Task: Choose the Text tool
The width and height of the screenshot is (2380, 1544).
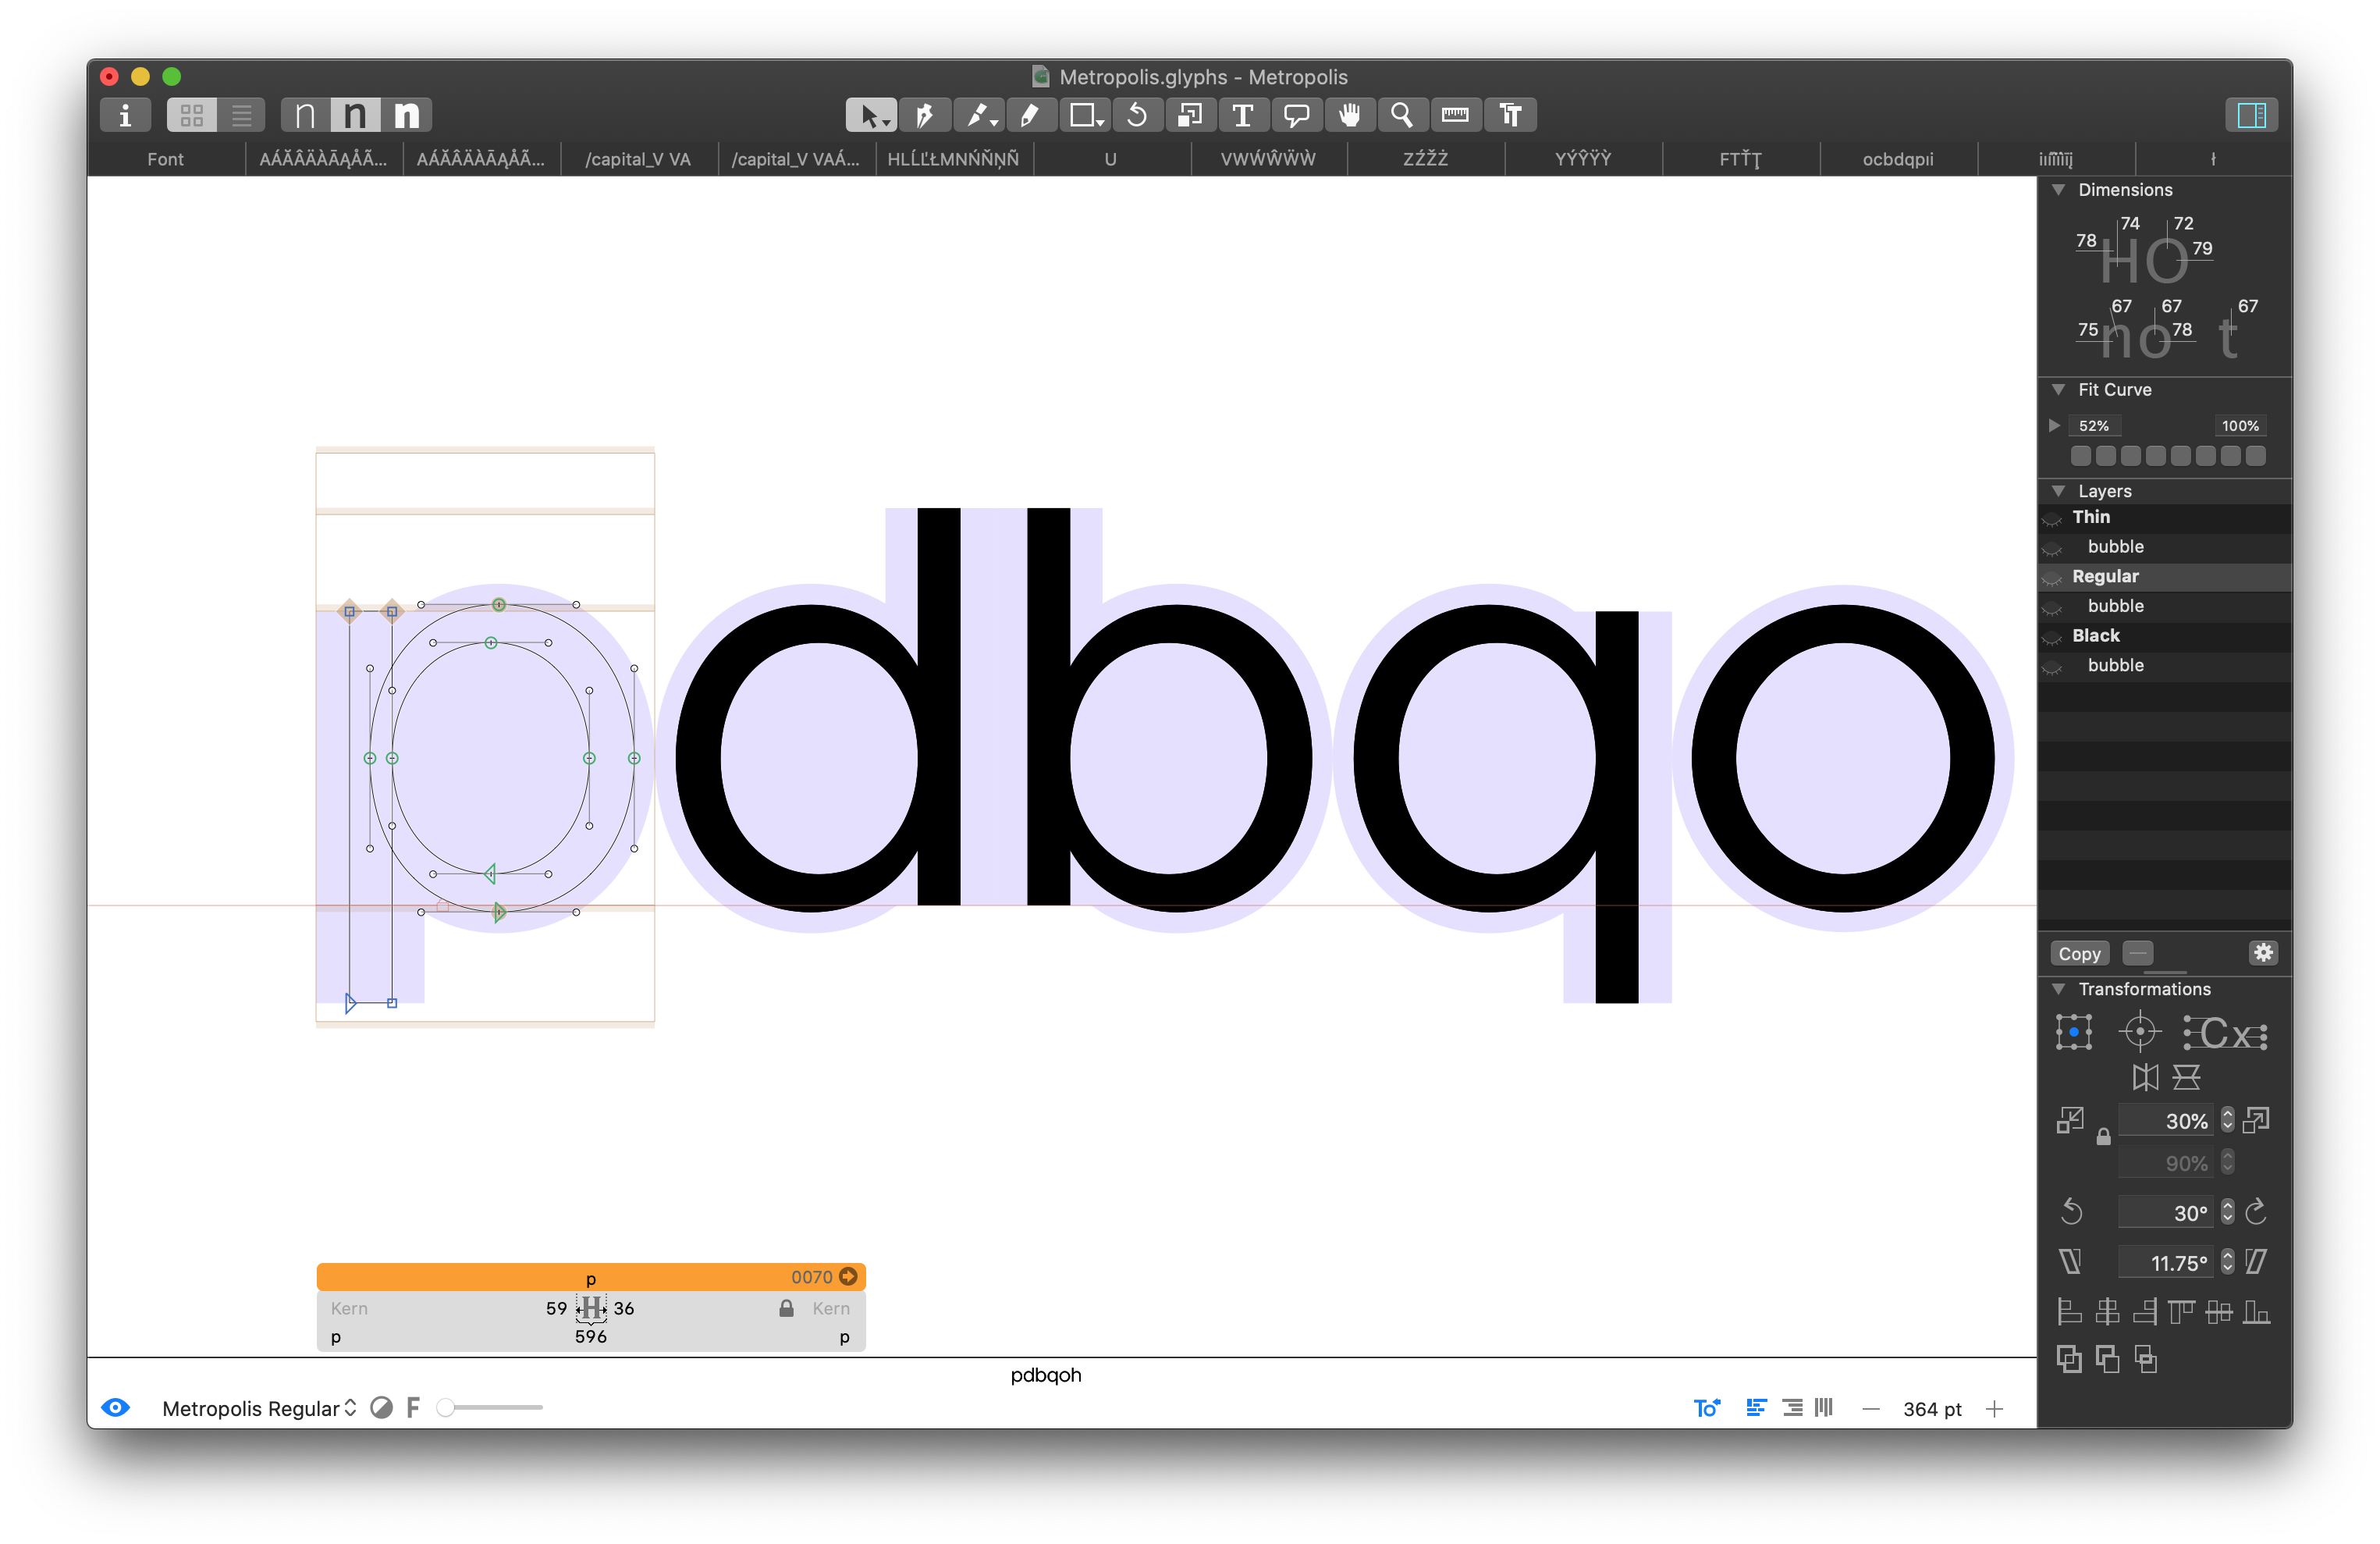Action: (x=1243, y=115)
